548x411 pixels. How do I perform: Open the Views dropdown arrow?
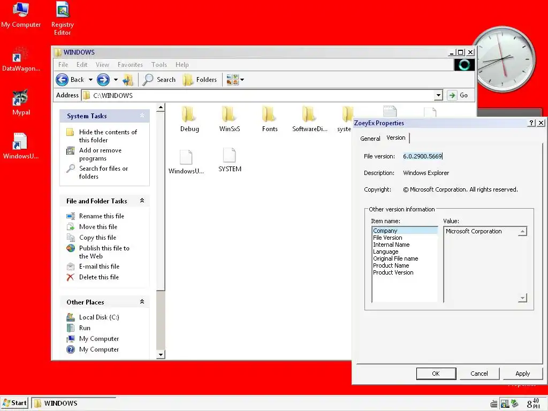click(x=242, y=80)
